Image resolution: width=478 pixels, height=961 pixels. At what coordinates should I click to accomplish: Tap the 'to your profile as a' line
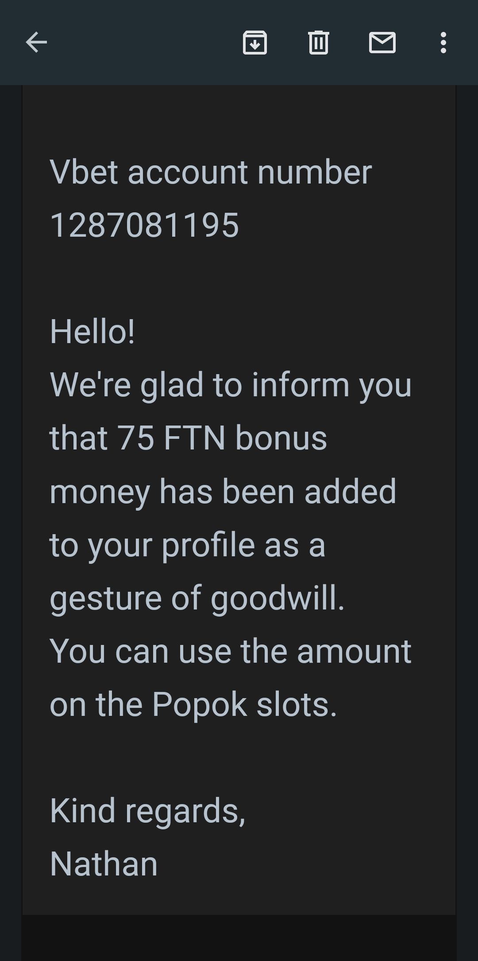187,544
